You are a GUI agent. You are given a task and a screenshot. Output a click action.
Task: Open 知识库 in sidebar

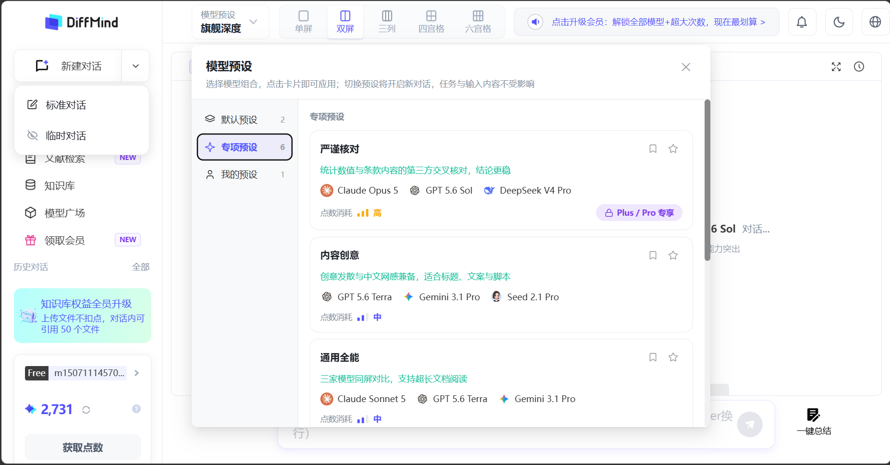[82, 185]
